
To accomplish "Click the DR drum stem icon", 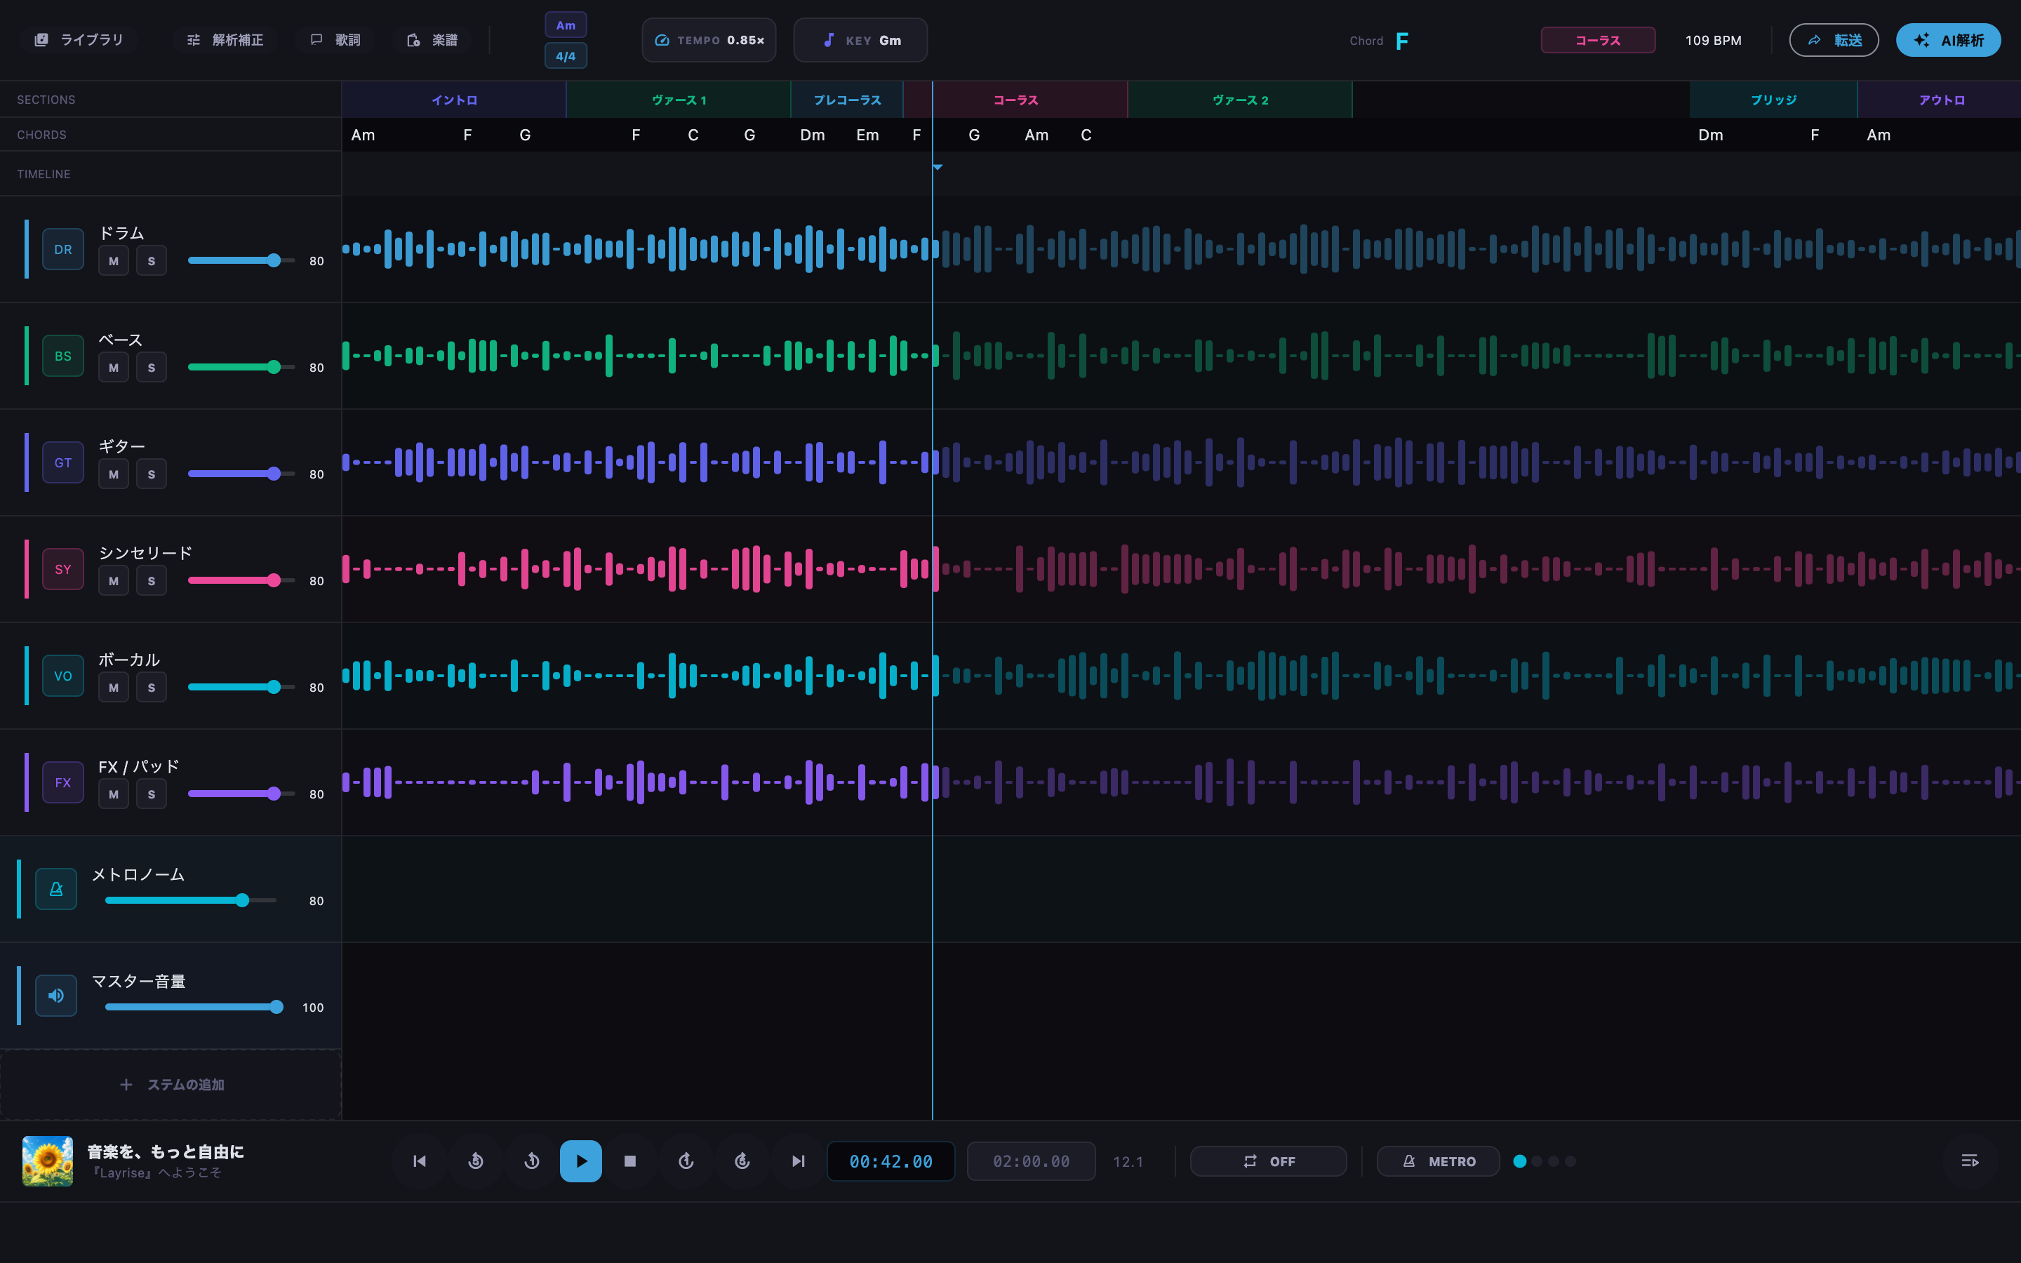I will (x=62, y=249).
